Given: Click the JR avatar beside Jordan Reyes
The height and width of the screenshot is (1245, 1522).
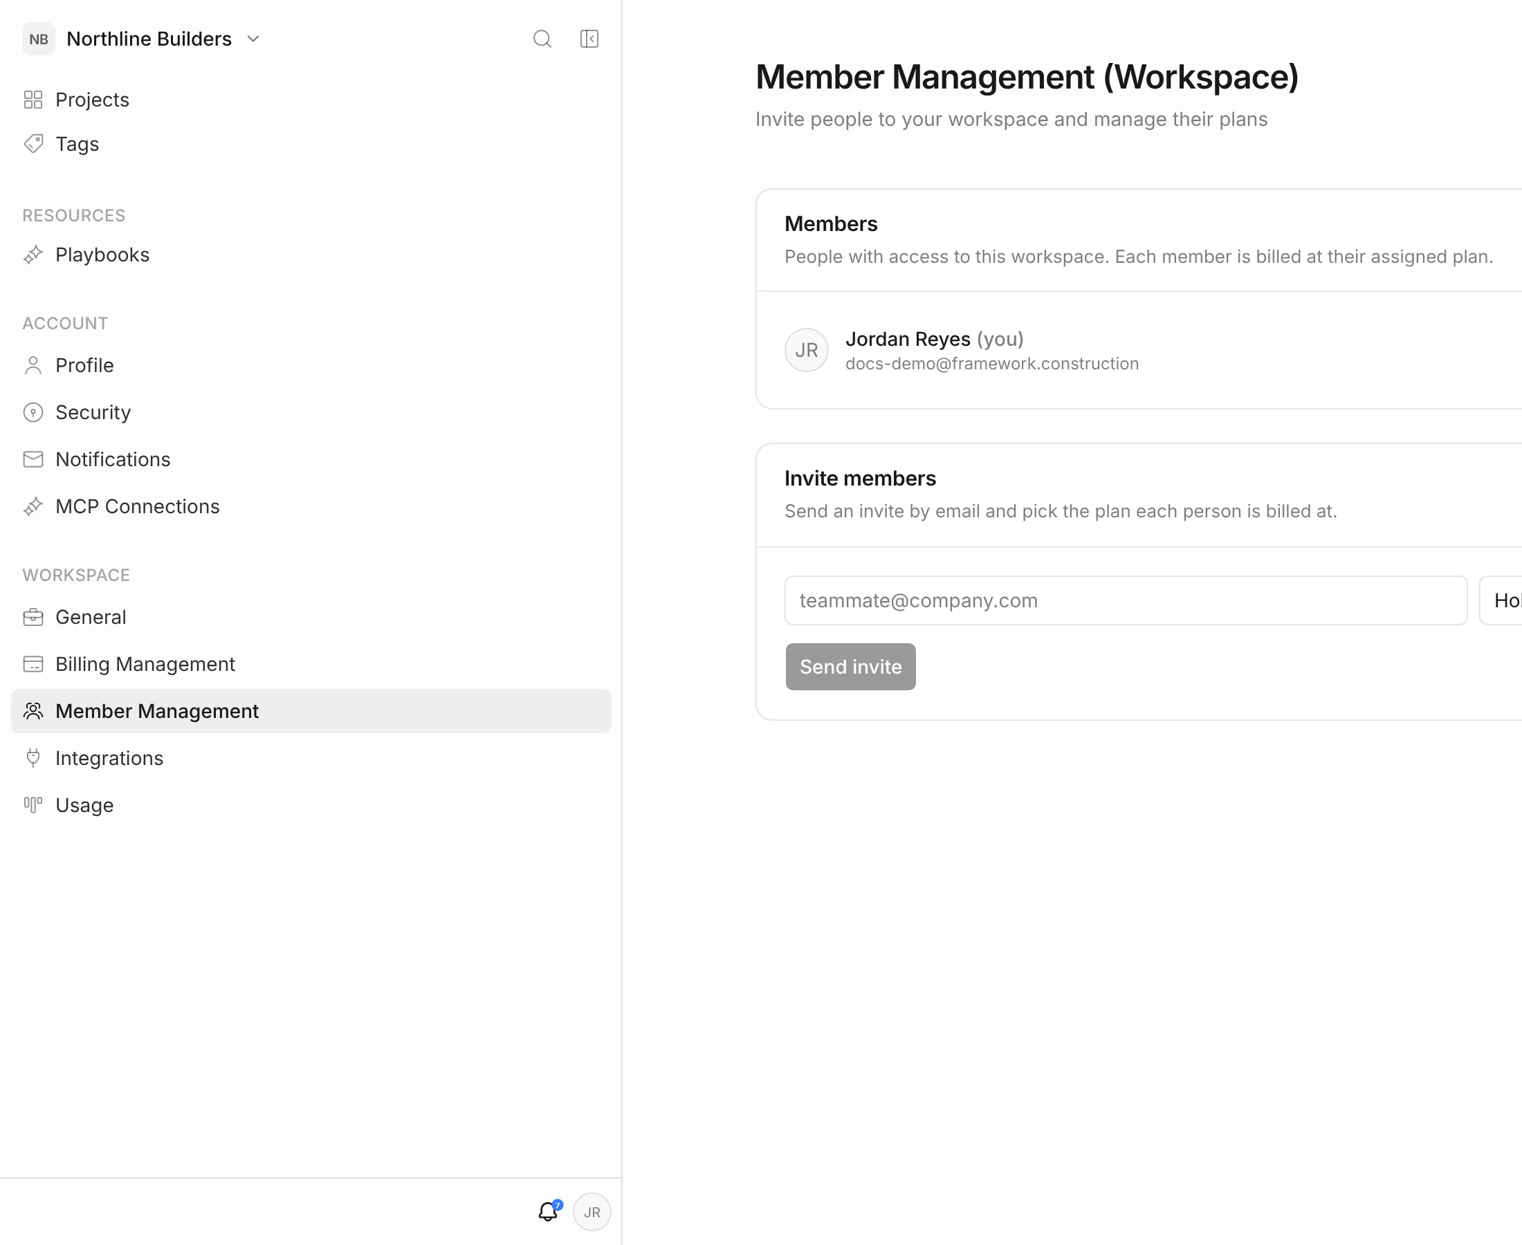Looking at the screenshot, I should click(806, 350).
